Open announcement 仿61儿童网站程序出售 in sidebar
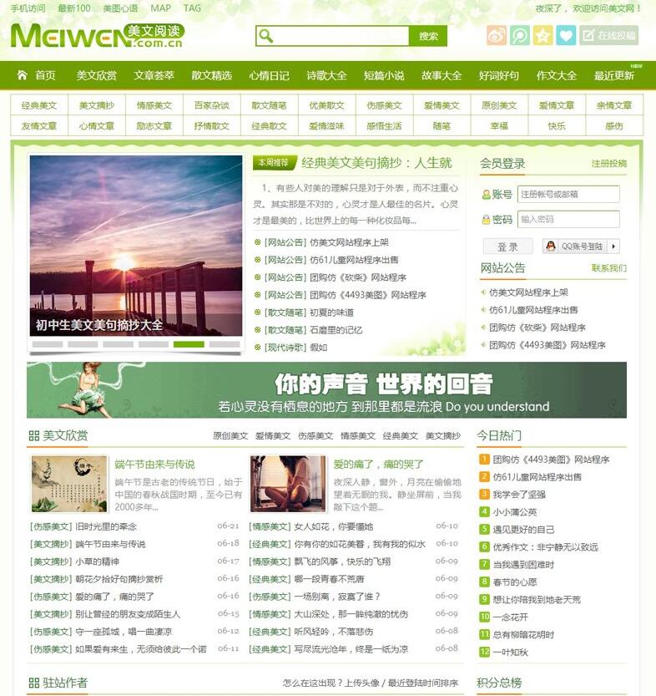Screen dimensions: 656x696 [x=533, y=310]
